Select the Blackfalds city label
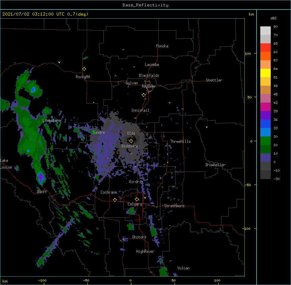 coord(149,75)
